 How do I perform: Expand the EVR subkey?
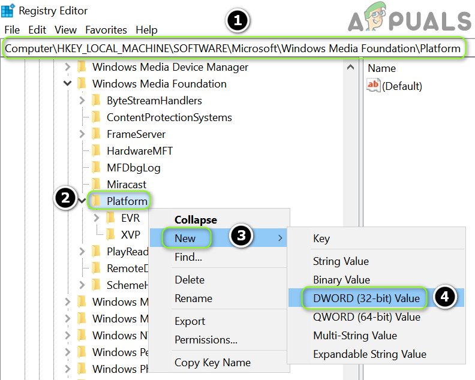click(97, 218)
